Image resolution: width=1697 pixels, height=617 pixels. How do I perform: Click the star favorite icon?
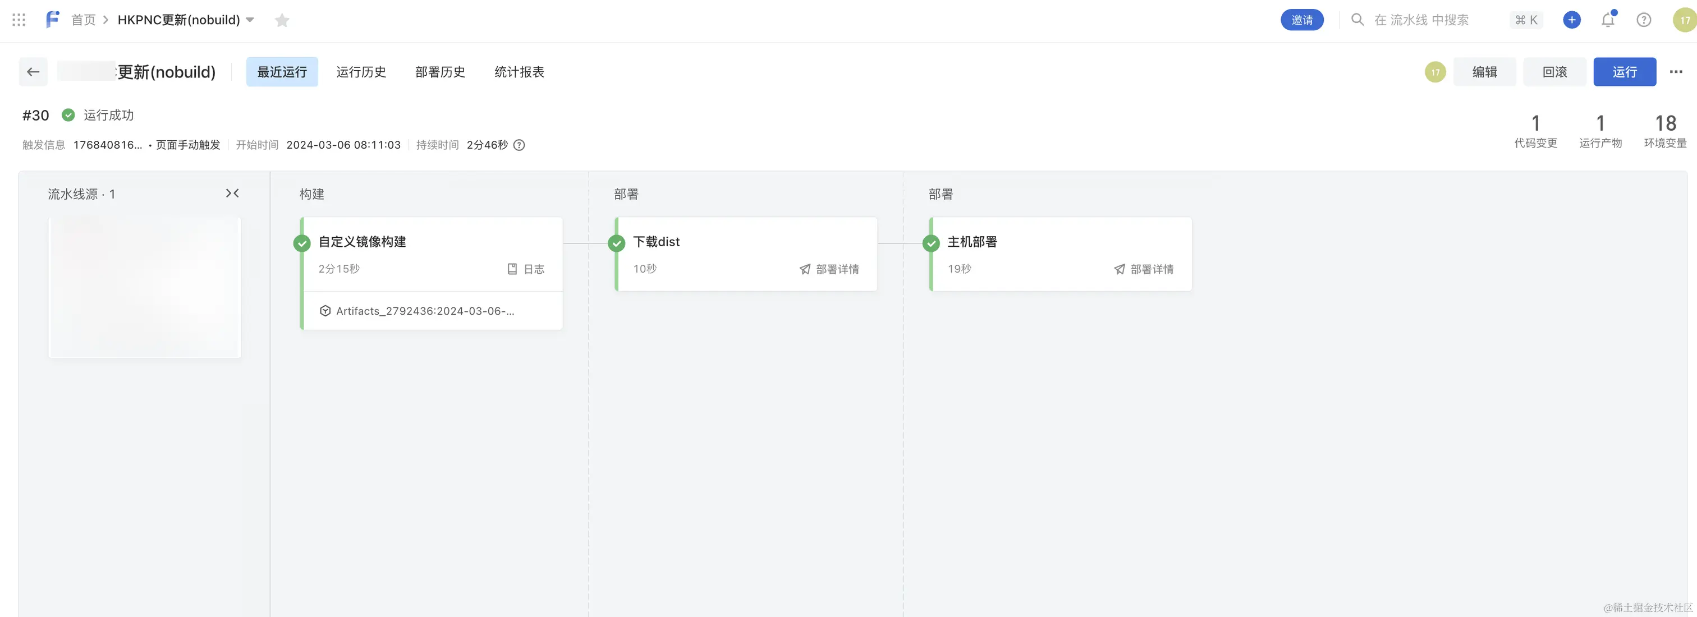282,20
